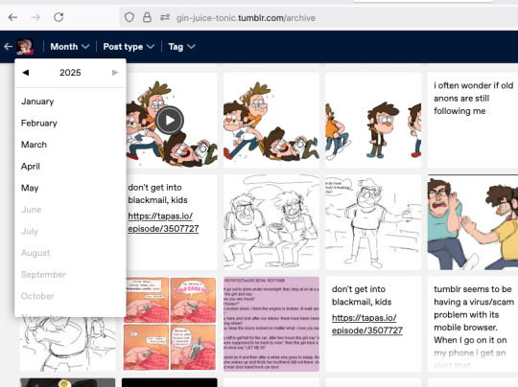
Task: Open tapas.io link in second row post
Action: click(x=163, y=222)
